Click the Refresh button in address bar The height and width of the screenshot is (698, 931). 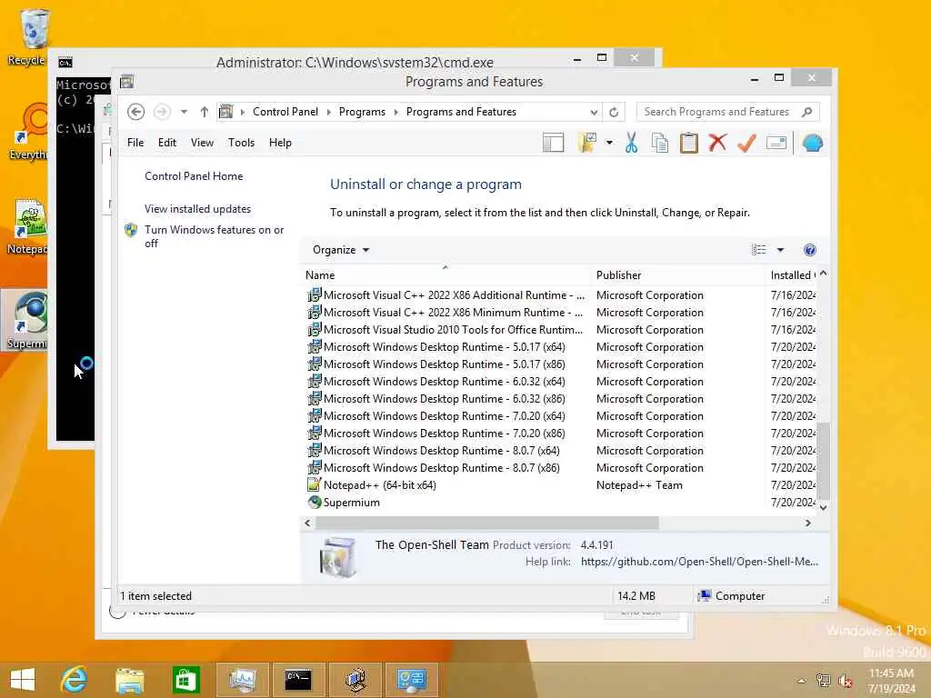coord(614,112)
